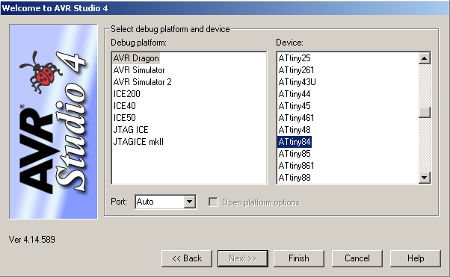Viewport: 450px width, 277px height.
Task: Click the << Back button
Action: tap(187, 258)
